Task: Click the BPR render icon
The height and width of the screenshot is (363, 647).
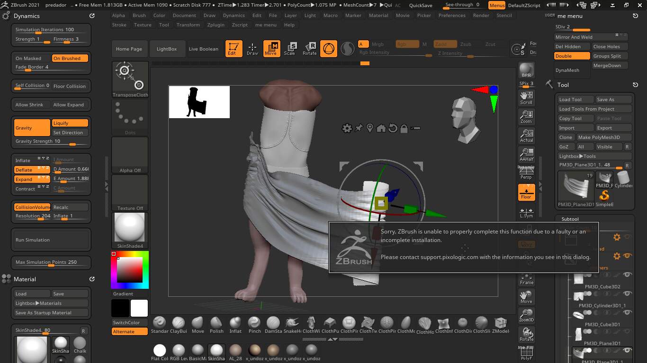Action: coord(526,70)
